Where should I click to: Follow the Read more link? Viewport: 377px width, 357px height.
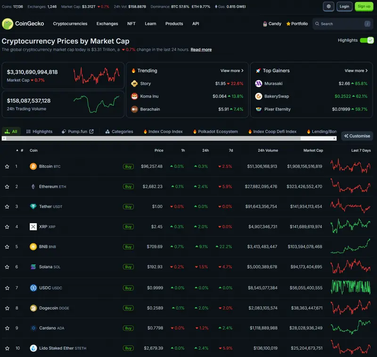point(201,49)
